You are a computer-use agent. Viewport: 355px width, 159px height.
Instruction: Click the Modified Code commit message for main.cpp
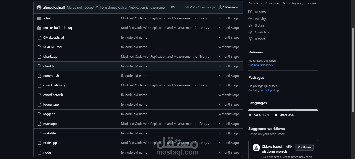[x=166, y=124]
